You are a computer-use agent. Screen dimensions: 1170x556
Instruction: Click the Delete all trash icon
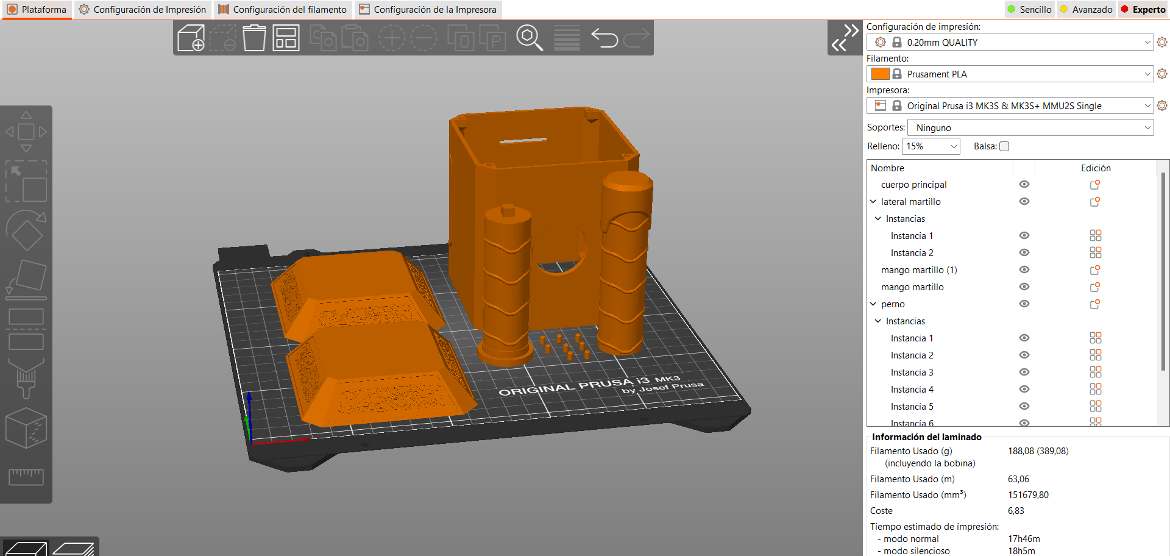pyautogui.click(x=254, y=38)
